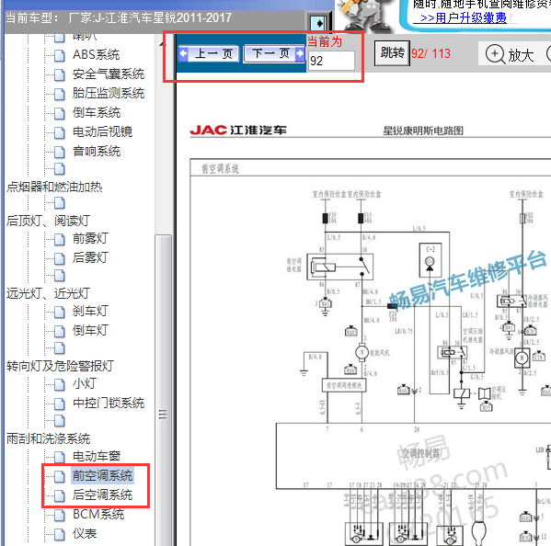Screen dimensions: 551x546
Task: Click the document icon beside 小灯
Action: point(60,384)
